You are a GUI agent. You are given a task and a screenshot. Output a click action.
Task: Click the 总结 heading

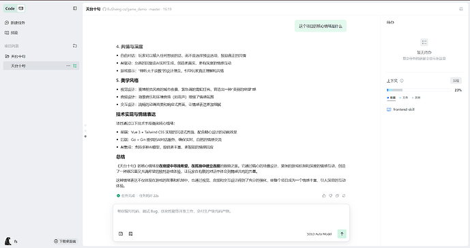[x=121, y=156]
